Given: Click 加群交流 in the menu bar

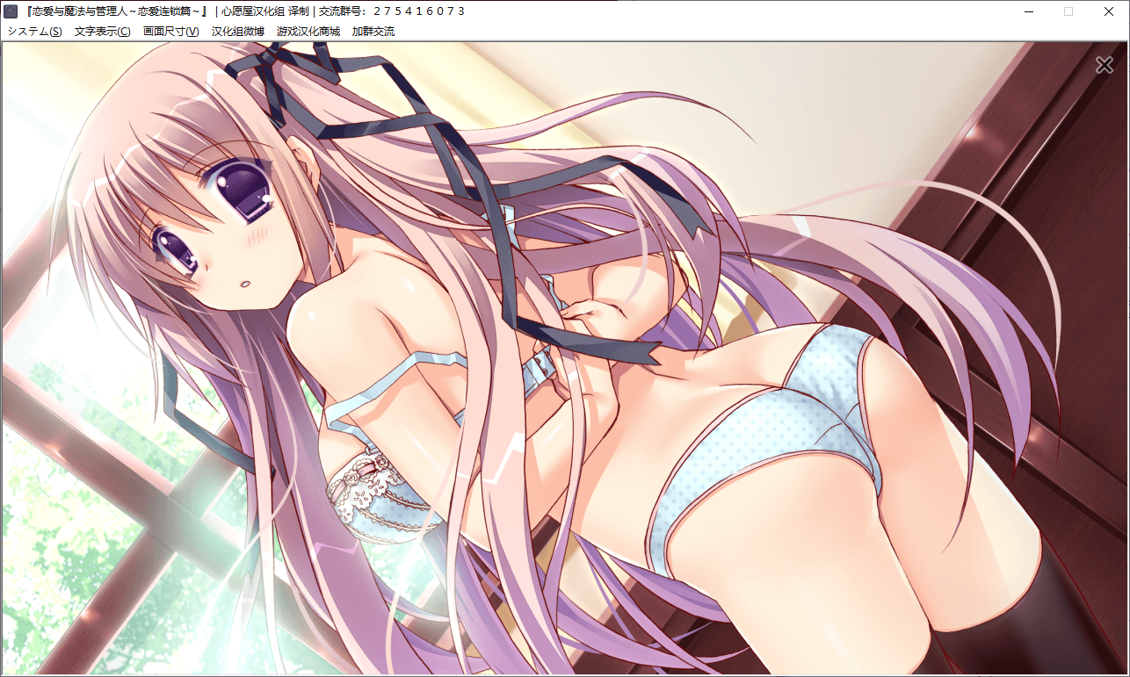Looking at the screenshot, I should [x=373, y=32].
